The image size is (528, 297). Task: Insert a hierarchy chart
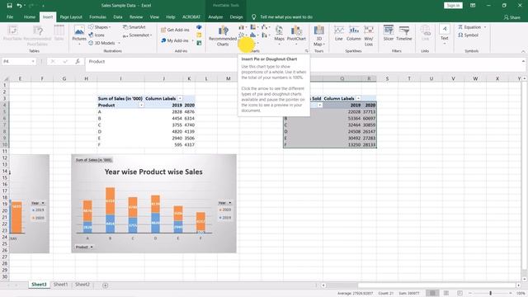tap(254, 27)
